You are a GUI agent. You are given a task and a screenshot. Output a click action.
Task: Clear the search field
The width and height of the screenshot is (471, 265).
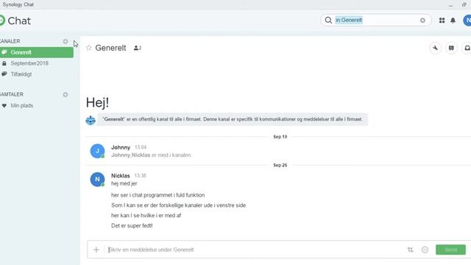tap(422, 20)
